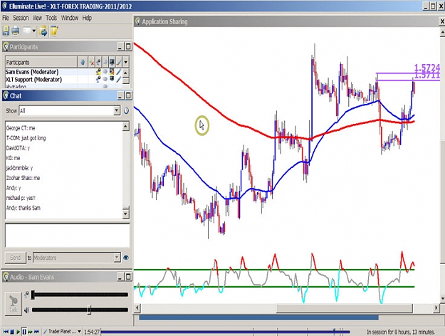Image resolution: width=445 pixels, height=336 pixels.
Task: Fast forward the recording
Action: [x=30, y=332]
